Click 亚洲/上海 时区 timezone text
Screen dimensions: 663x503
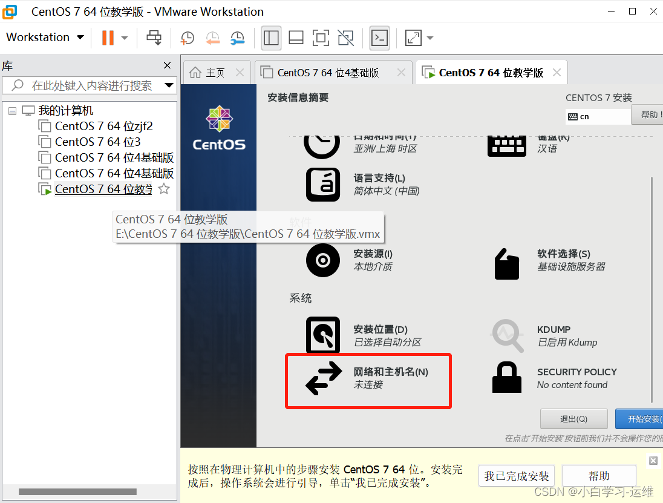[385, 148]
